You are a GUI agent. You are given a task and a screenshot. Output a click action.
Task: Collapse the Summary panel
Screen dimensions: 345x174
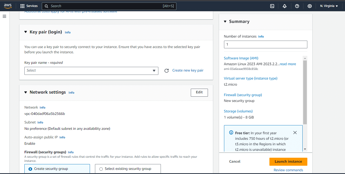click(x=225, y=22)
